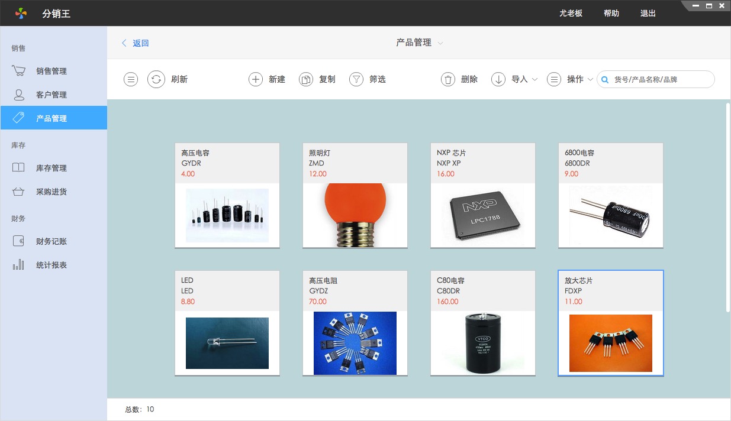
Task: Expand the import dropdown arrow
Action: (535, 79)
